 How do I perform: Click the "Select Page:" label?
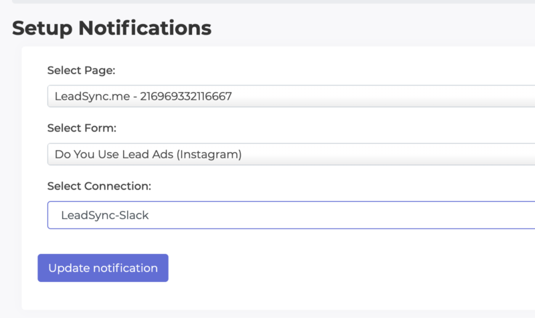pyautogui.click(x=81, y=70)
